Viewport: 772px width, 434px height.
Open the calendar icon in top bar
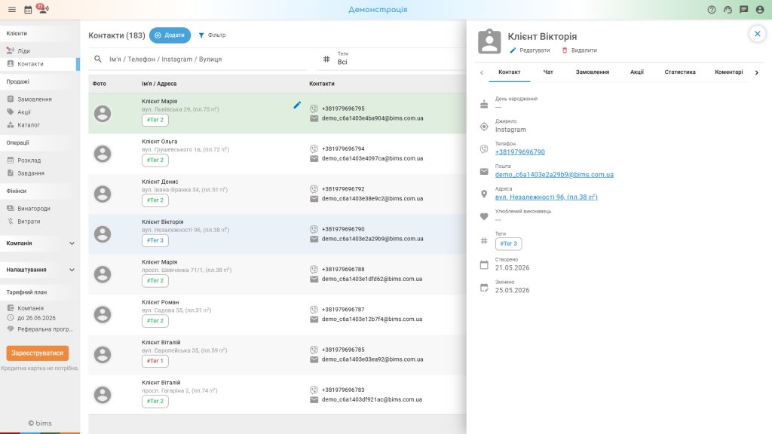28,9
